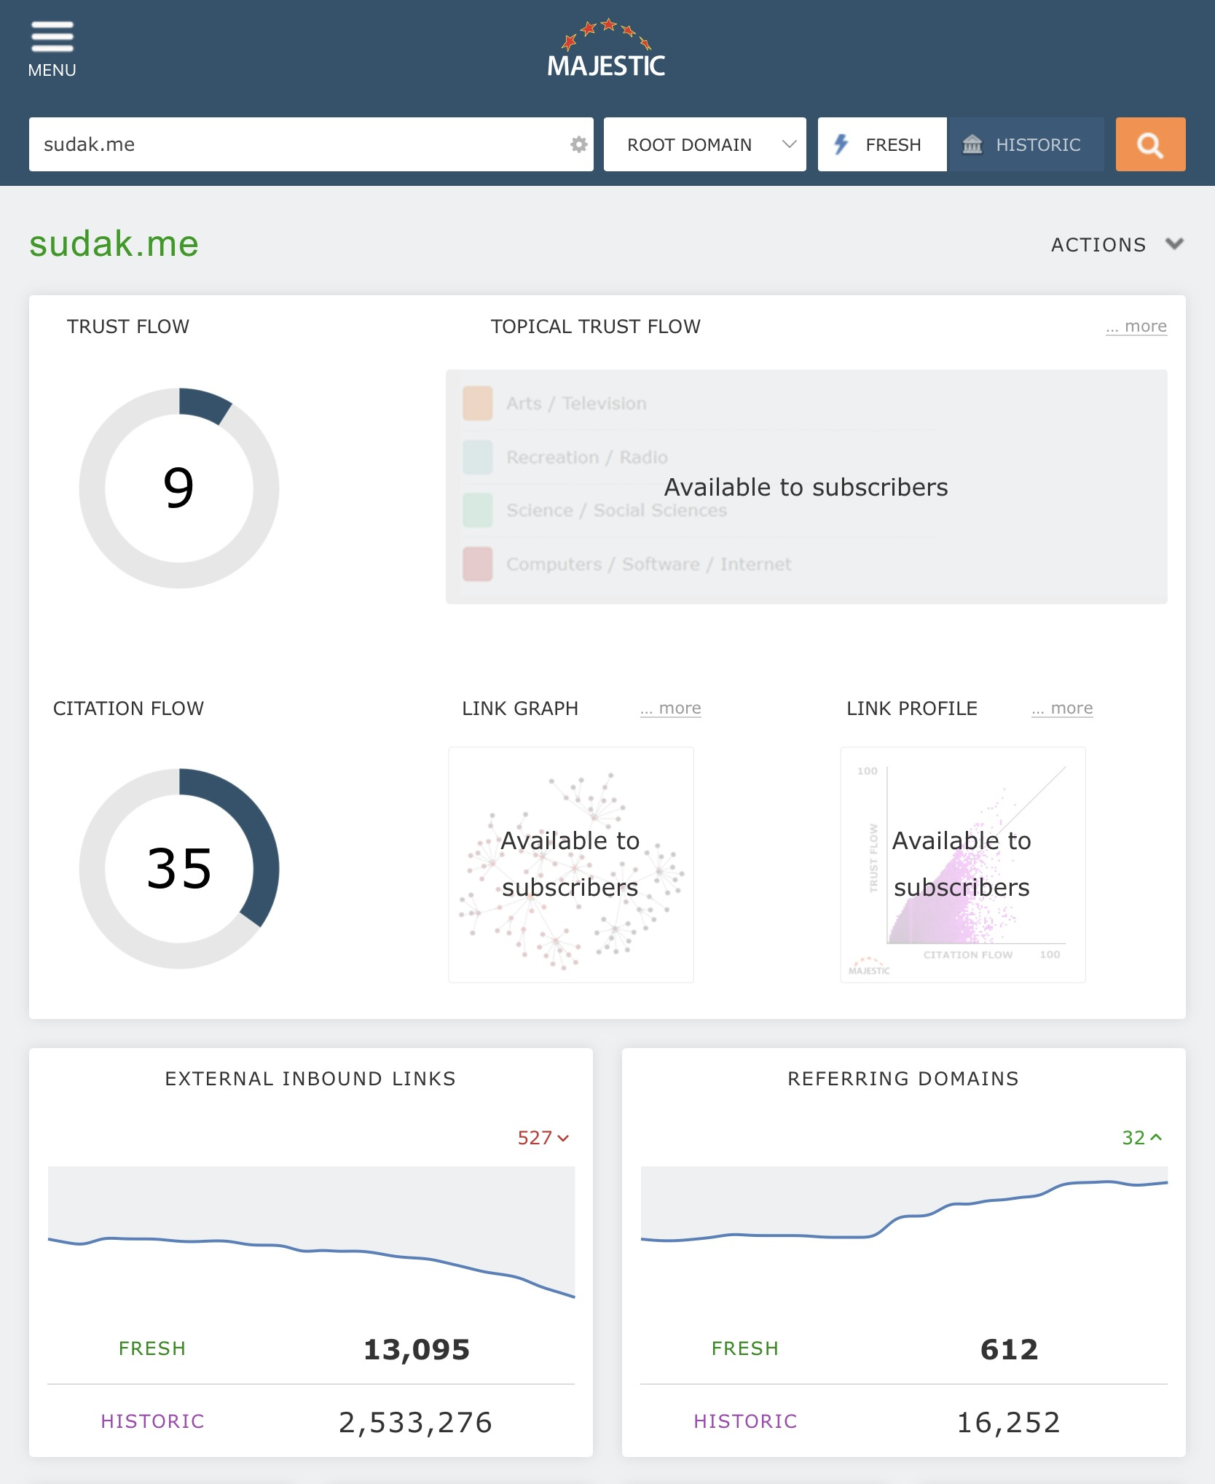The image size is (1215, 1484).
Task: Expand the ACTIONS menu
Action: 1117,245
